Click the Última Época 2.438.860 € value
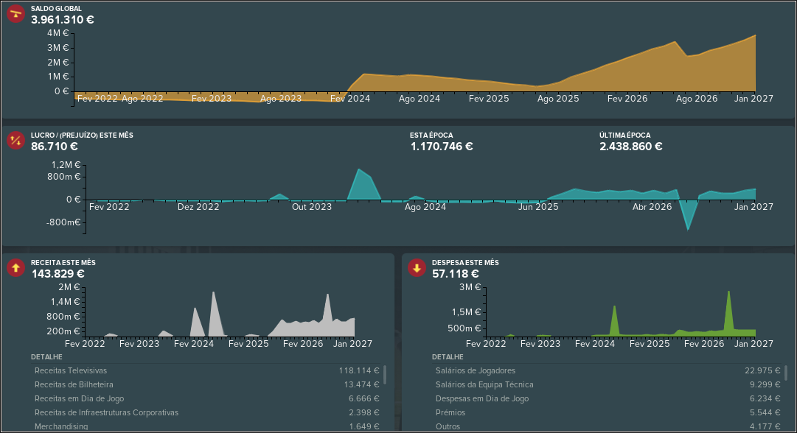Image resolution: width=797 pixels, height=433 pixels. 631,147
